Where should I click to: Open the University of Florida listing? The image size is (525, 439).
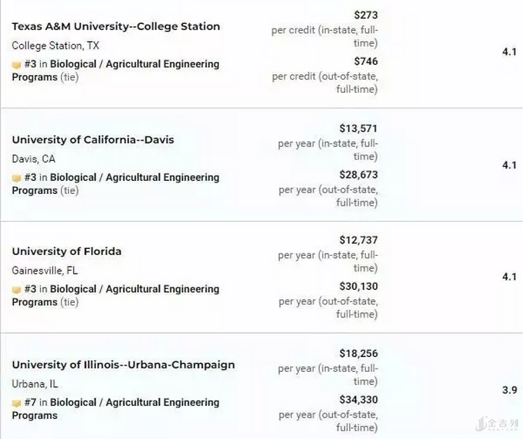tap(66, 251)
